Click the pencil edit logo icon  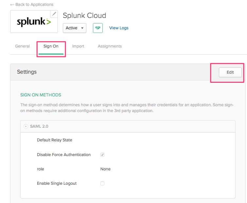click(54, 14)
